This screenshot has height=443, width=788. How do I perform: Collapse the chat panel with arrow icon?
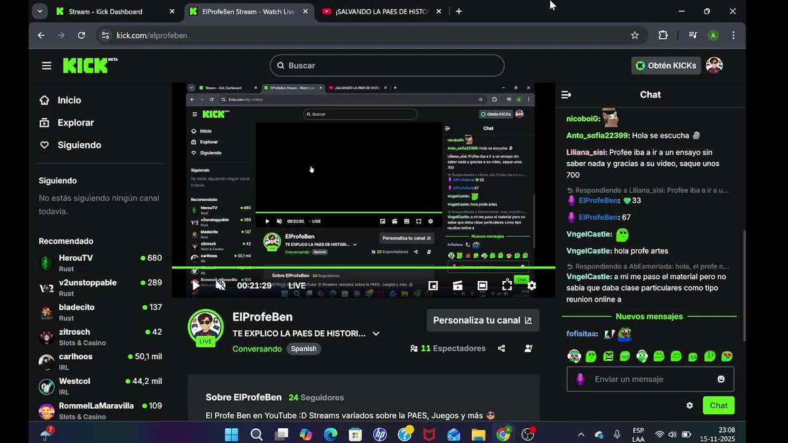566,95
